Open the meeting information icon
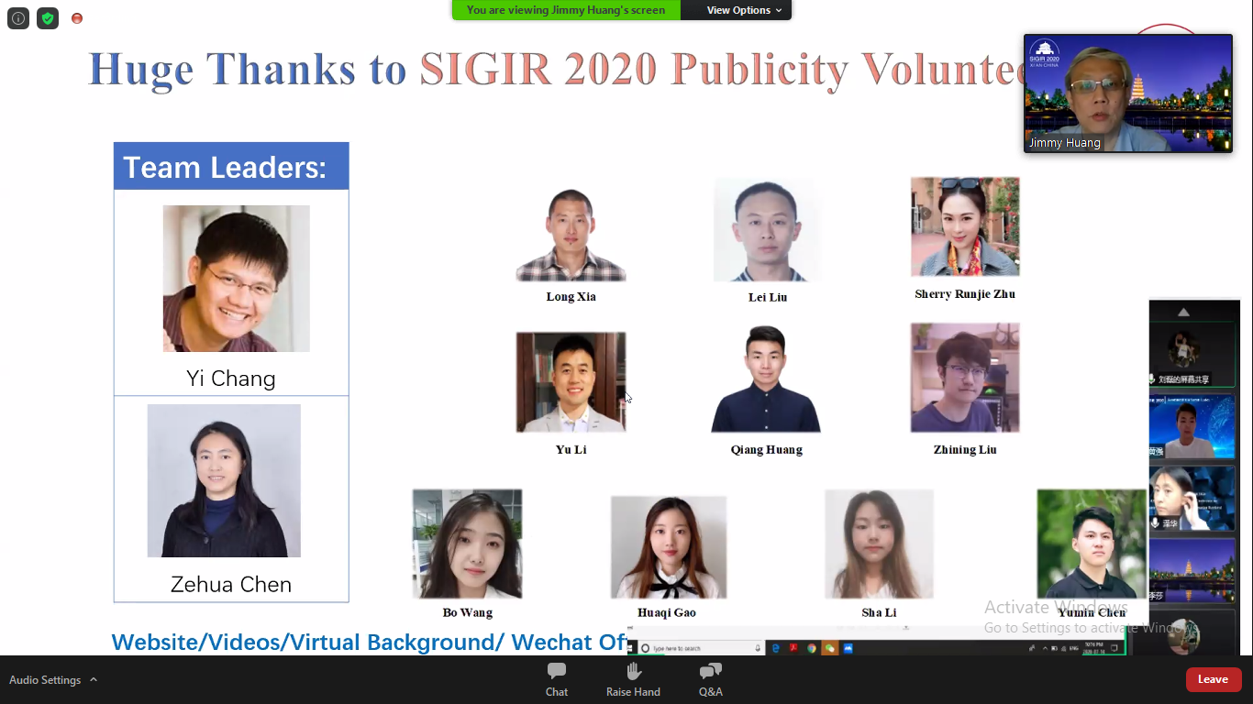Image resolution: width=1253 pixels, height=704 pixels. pyautogui.click(x=18, y=18)
